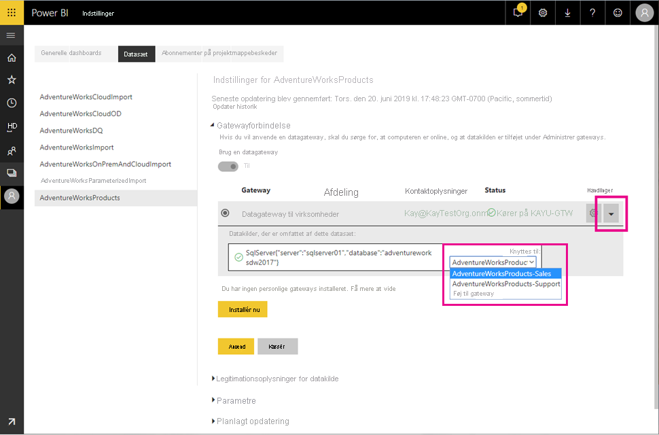Screen dimensions: 659x435
Task: Open Favorites star in sidebar
Action: coord(12,80)
